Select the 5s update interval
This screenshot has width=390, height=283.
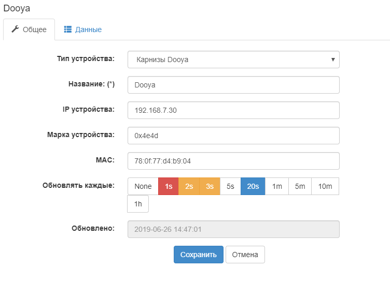(x=230, y=186)
